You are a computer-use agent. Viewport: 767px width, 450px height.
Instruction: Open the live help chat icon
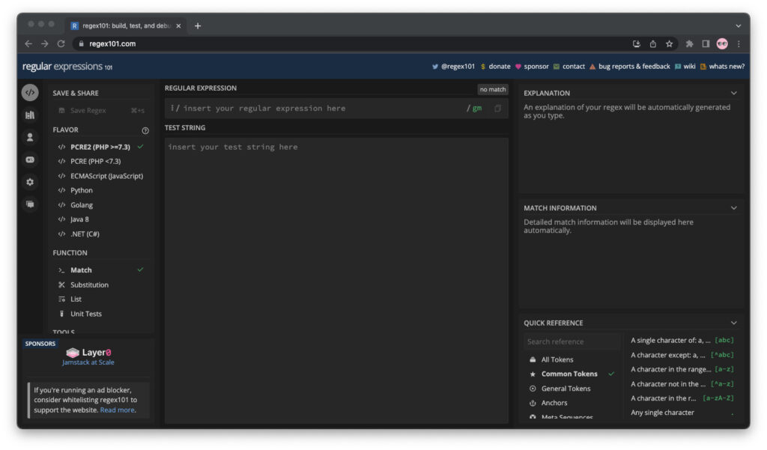(x=30, y=204)
